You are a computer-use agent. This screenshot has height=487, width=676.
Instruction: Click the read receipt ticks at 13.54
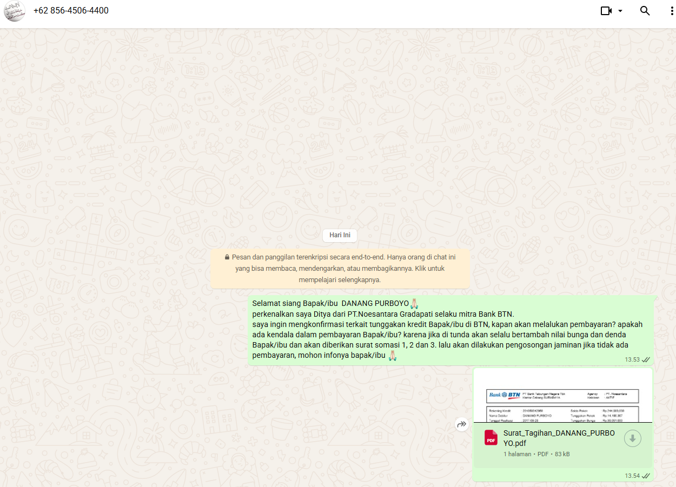[x=646, y=476]
